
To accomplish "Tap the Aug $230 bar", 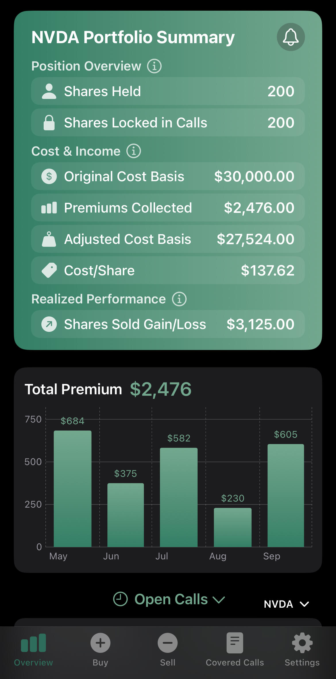I will pyautogui.click(x=232, y=527).
